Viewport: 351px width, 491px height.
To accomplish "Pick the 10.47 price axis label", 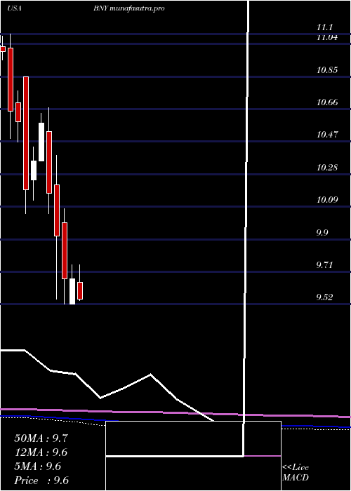I will tap(327, 135).
